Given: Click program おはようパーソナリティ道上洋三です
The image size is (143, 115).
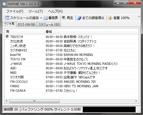Looking at the screenshot, I should coord(85,68).
